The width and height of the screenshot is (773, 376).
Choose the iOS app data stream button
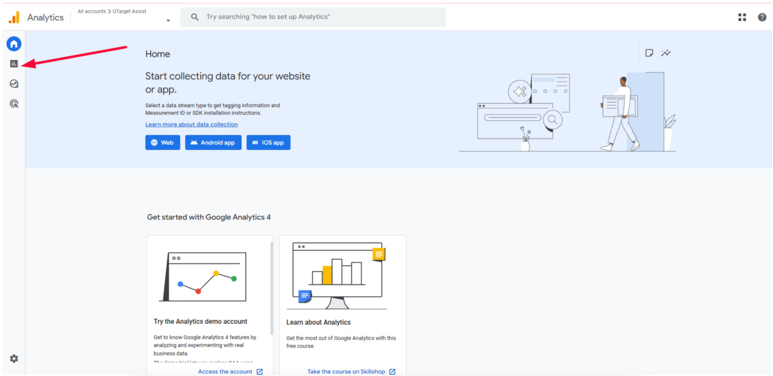pos(268,143)
